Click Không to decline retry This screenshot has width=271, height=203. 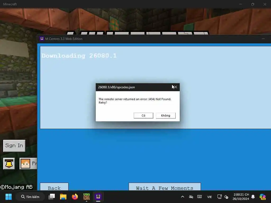coord(166,116)
